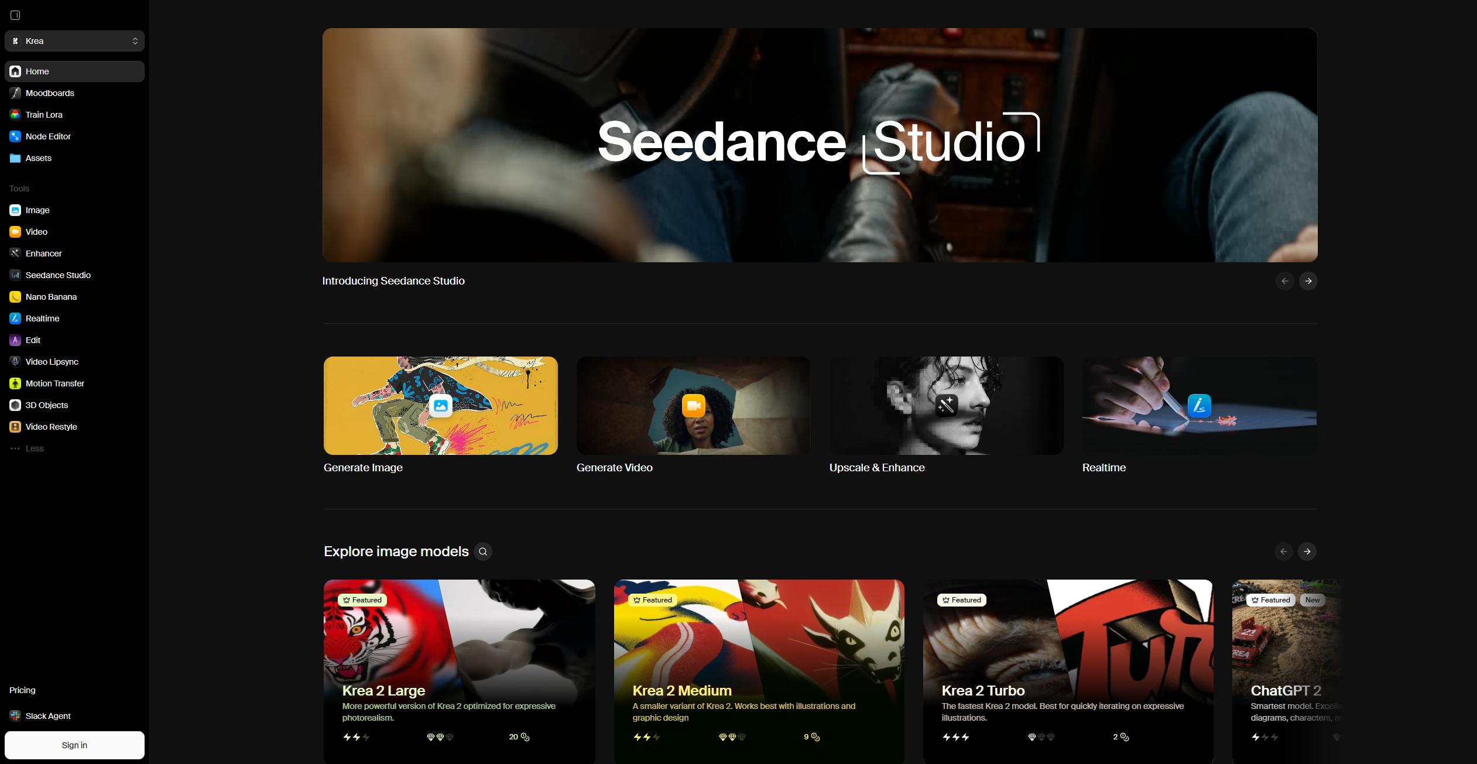This screenshot has width=1477, height=764.
Task: Open the Krea workspace dropdown
Action: click(x=74, y=41)
